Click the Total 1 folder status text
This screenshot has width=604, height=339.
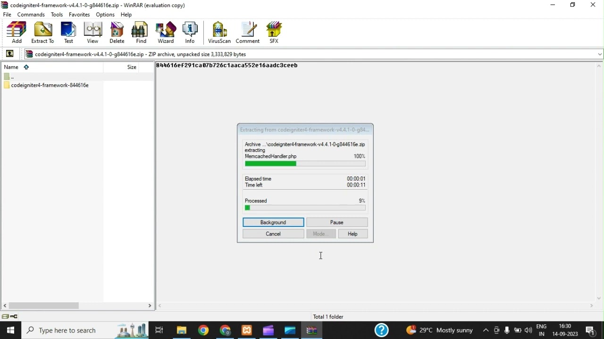point(329,317)
